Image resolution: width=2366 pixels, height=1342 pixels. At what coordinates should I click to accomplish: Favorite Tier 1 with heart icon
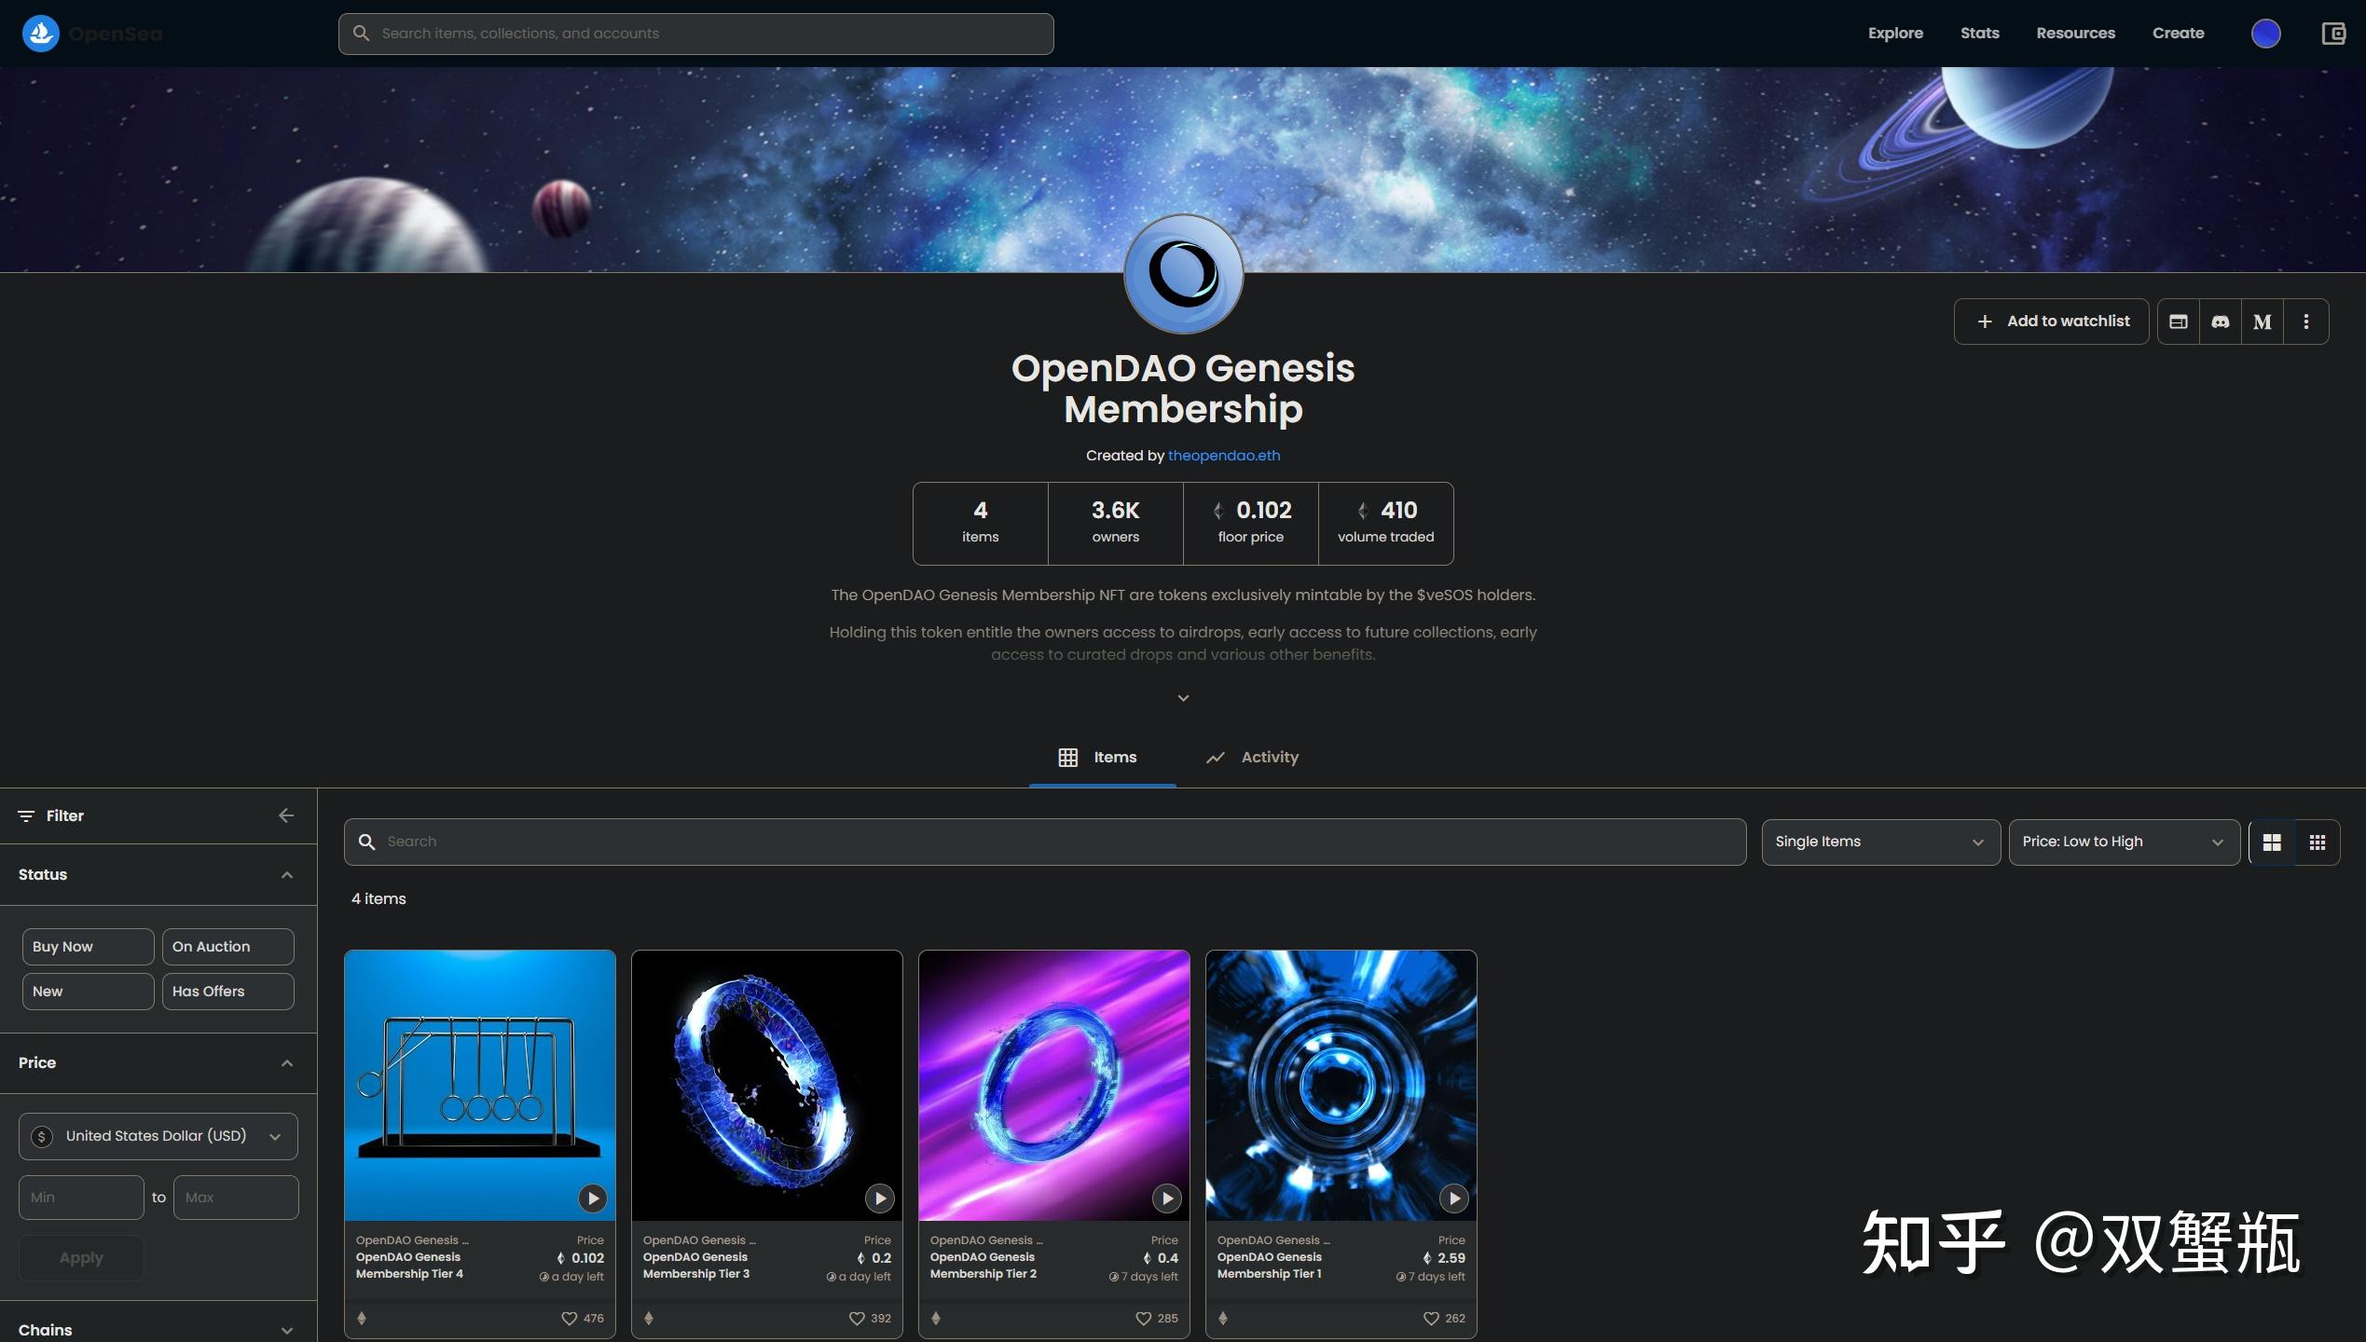click(x=1431, y=1319)
